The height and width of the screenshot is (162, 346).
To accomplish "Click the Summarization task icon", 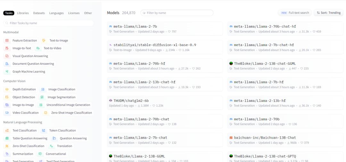I will pyautogui.click(x=7, y=154).
